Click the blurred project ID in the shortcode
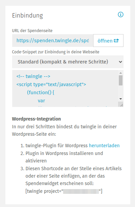135x207 pixels. [x=81, y=191]
